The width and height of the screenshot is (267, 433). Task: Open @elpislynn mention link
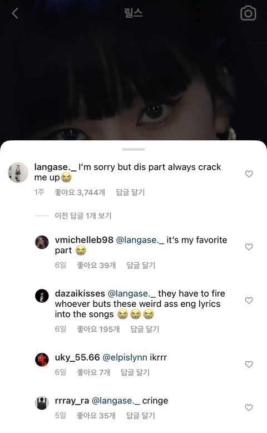[x=125, y=357]
